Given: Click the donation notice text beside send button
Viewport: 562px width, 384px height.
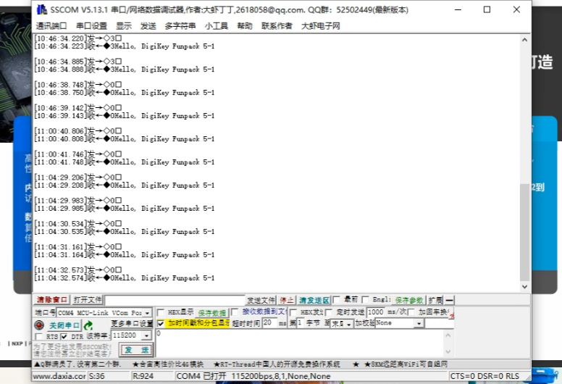Looking at the screenshot, I should point(72,350).
